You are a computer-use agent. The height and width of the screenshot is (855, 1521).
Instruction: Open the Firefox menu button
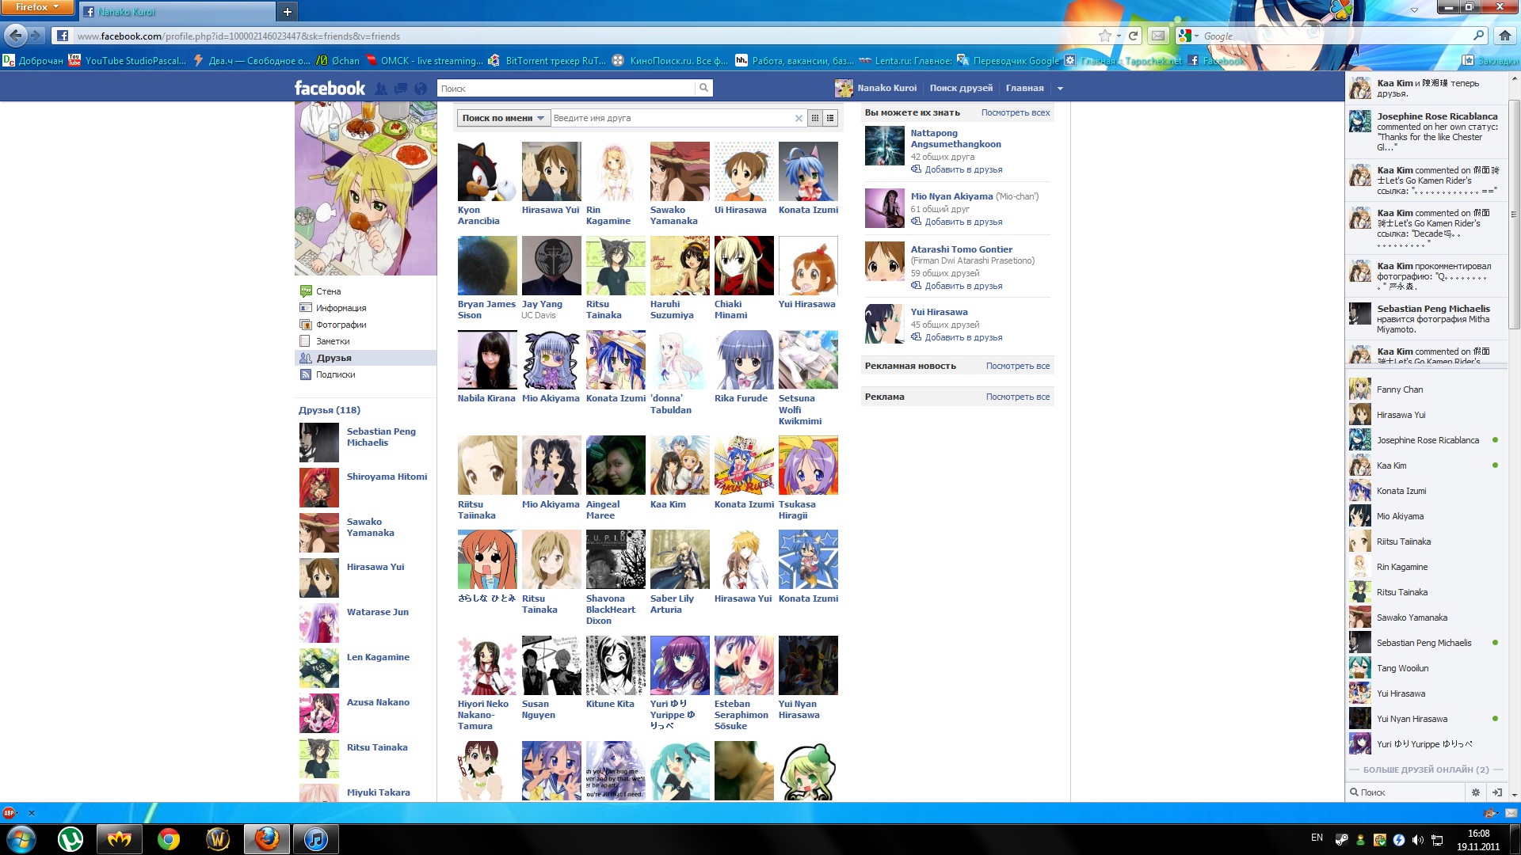[x=36, y=7]
